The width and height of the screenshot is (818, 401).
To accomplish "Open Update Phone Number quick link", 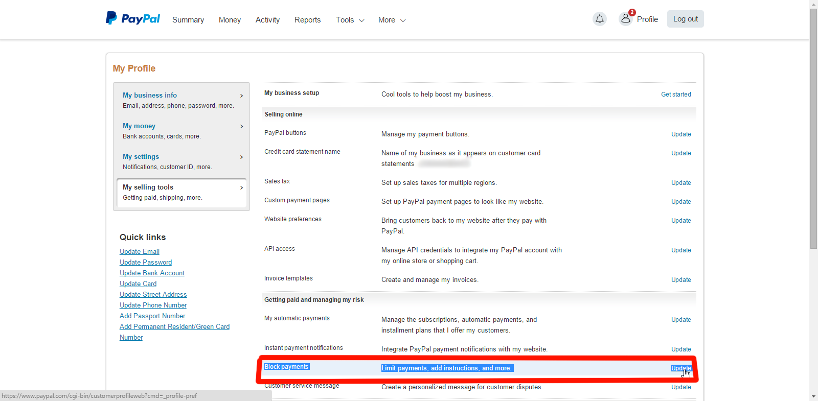I will (x=153, y=305).
